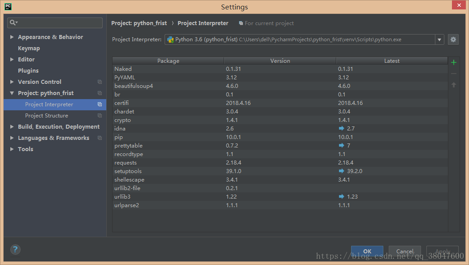The height and width of the screenshot is (265, 469).
Task: Close the Settings dialog
Action: click(459, 5)
